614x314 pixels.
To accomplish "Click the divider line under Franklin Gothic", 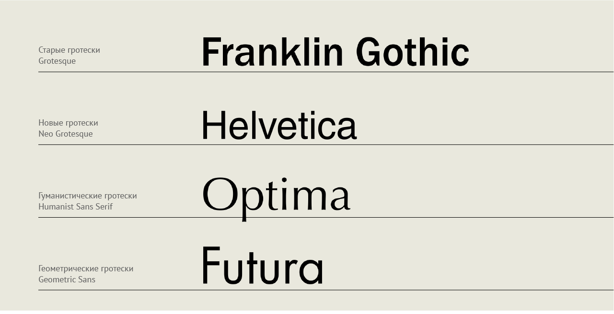I will click(326, 72).
